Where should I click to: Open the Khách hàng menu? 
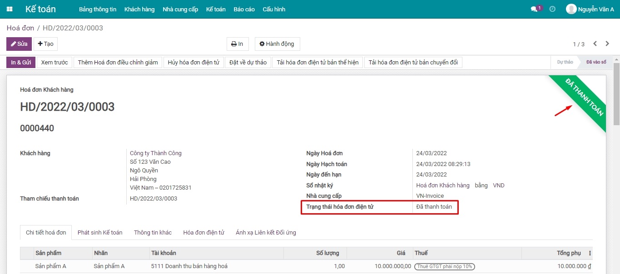pyautogui.click(x=139, y=9)
